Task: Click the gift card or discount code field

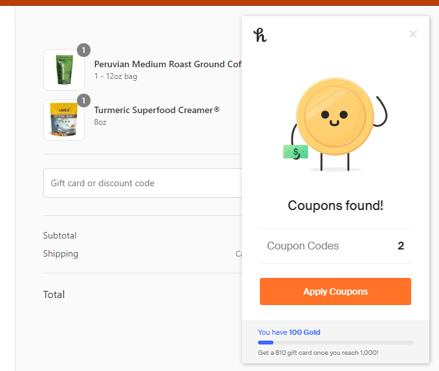Action: pos(142,183)
